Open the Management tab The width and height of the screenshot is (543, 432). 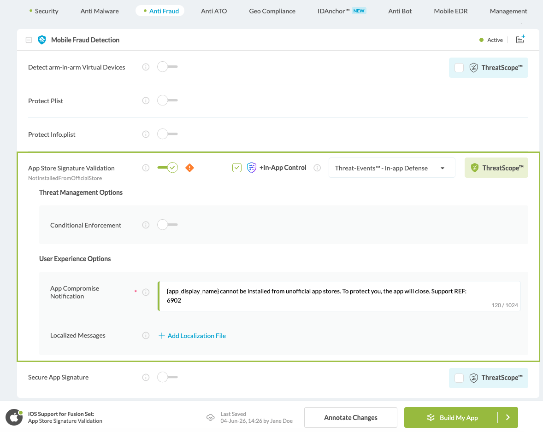tap(508, 11)
